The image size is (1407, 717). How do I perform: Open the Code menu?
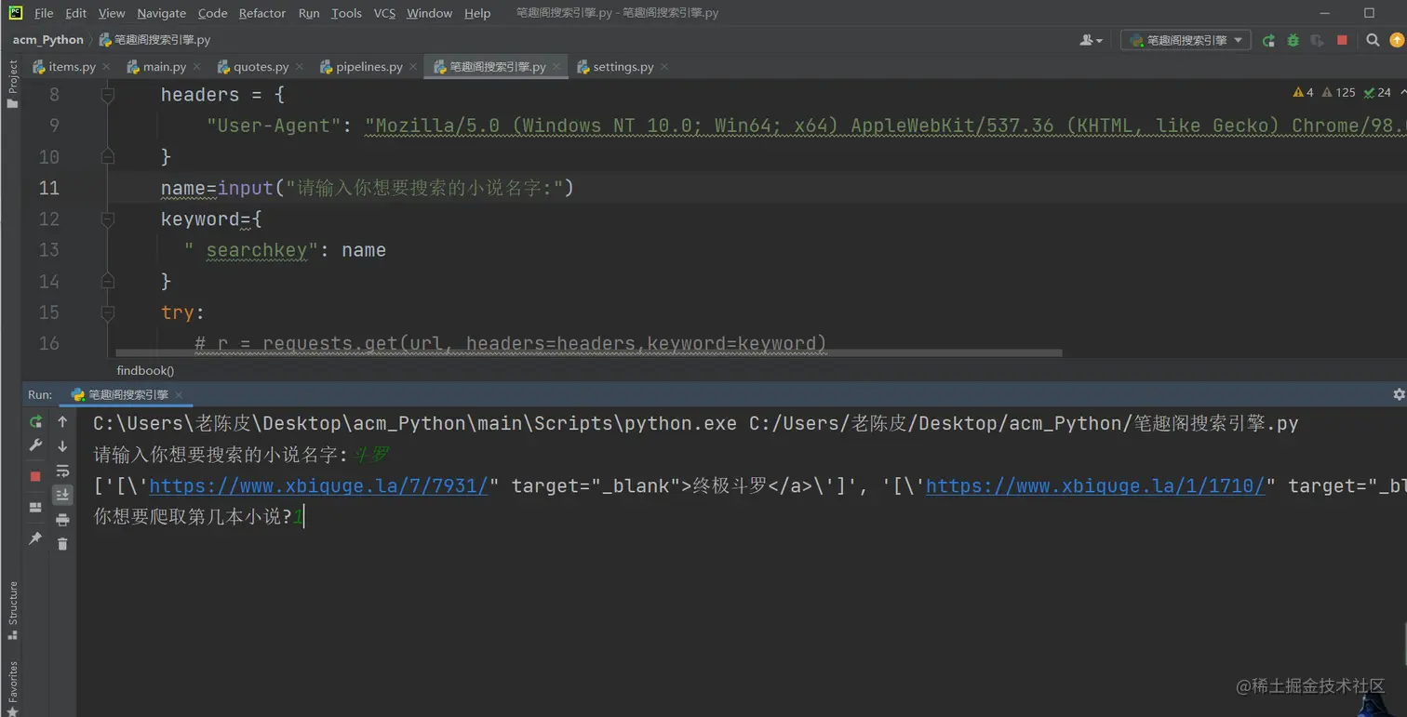coord(212,13)
